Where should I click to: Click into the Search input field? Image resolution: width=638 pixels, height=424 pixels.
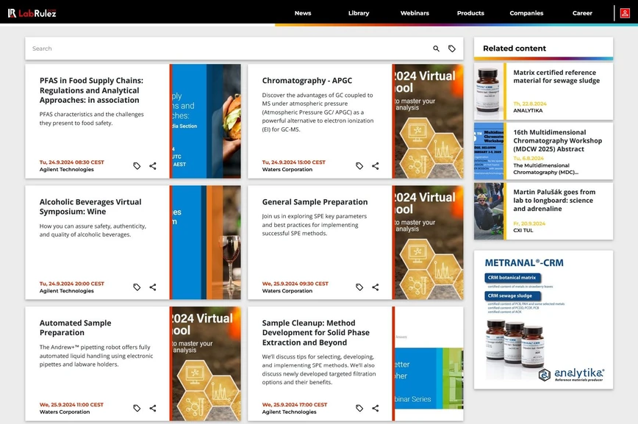[x=228, y=48]
